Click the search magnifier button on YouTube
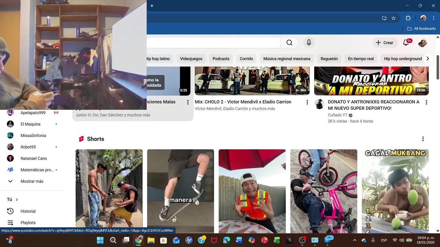Image resolution: width=440 pixels, height=247 pixels. [x=289, y=43]
